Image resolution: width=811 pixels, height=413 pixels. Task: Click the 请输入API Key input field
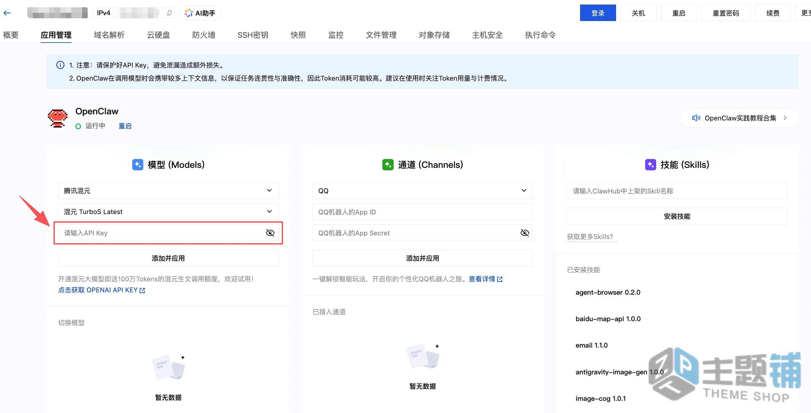pyautogui.click(x=168, y=233)
